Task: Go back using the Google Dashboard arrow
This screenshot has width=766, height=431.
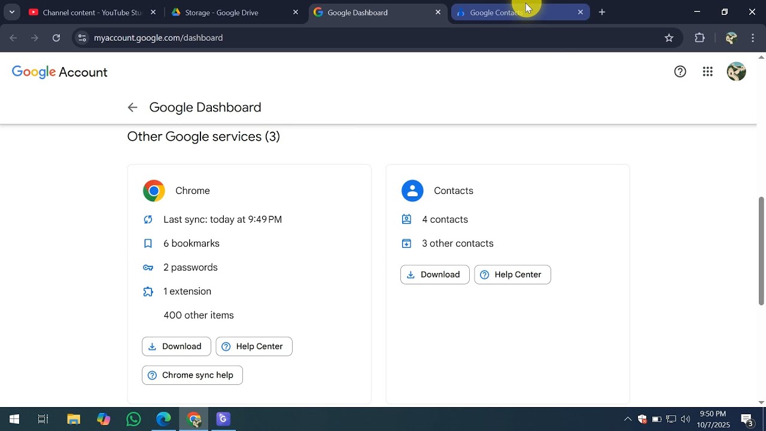Action: pyautogui.click(x=132, y=107)
